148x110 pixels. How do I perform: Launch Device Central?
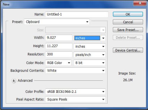(128, 50)
